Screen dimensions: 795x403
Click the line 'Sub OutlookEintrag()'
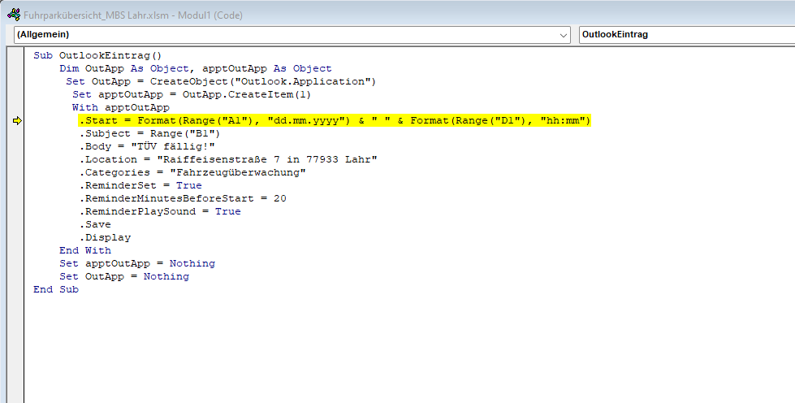point(97,55)
